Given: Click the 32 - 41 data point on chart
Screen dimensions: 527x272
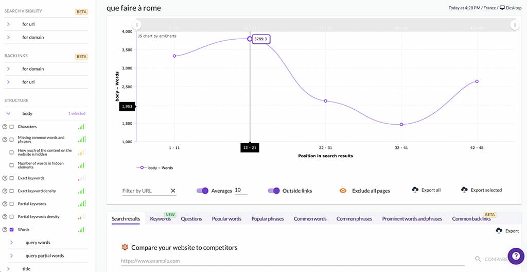Looking at the screenshot, I should (x=401, y=125).
